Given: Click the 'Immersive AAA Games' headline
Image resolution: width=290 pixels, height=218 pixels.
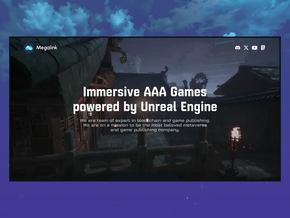Looking at the screenshot, I should [x=144, y=92].
